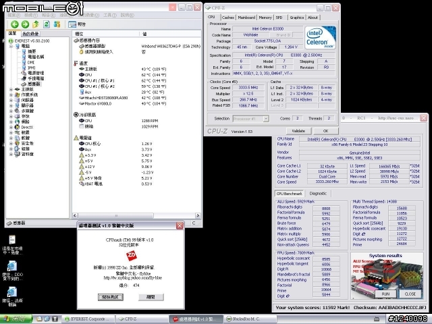The width and height of the screenshot is (432, 324).
Task: Switch to the Caches tab in CPU-Z
Action: [228, 18]
